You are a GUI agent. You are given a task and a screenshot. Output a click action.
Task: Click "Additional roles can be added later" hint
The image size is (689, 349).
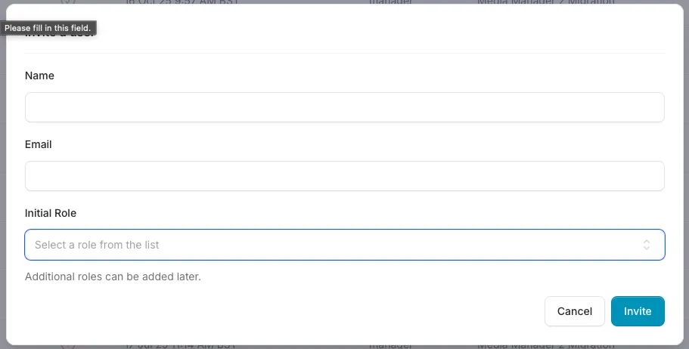(x=113, y=276)
